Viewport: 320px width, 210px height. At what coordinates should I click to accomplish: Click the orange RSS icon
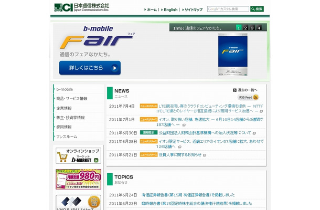pyautogui.click(x=255, y=97)
